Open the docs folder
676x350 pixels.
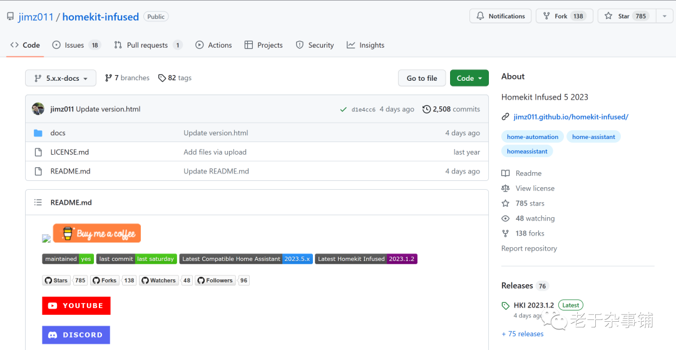point(58,133)
